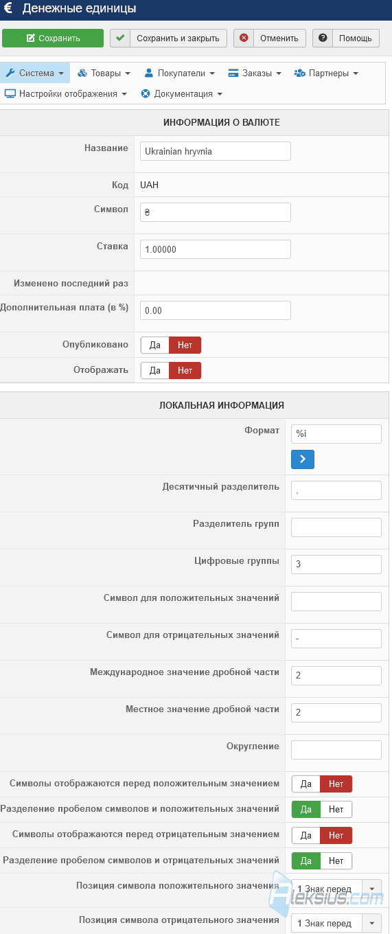392x934 pixels.
Task: Choose Да for symbols before negative value
Action: tap(306, 835)
